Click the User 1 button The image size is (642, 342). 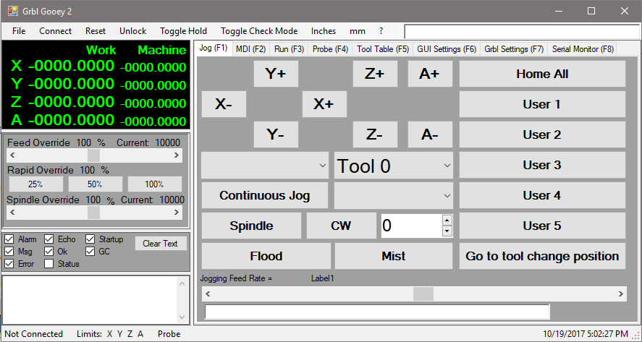pyautogui.click(x=542, y=104)
